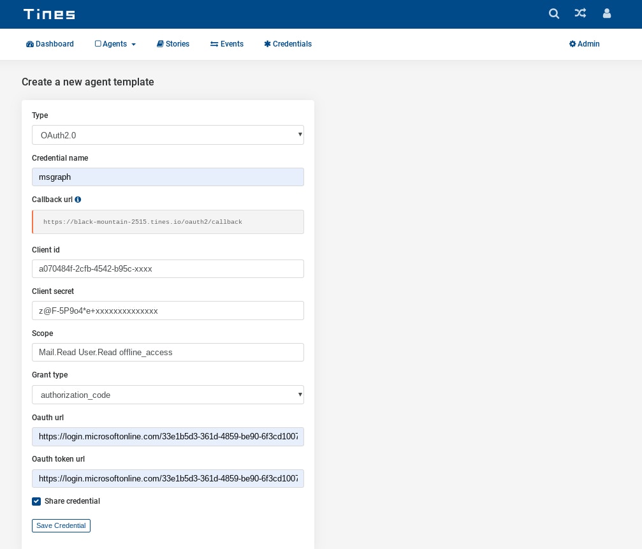The image size is (642, 549).
Task: Click the Tines logo
Action: pos(49,14)
